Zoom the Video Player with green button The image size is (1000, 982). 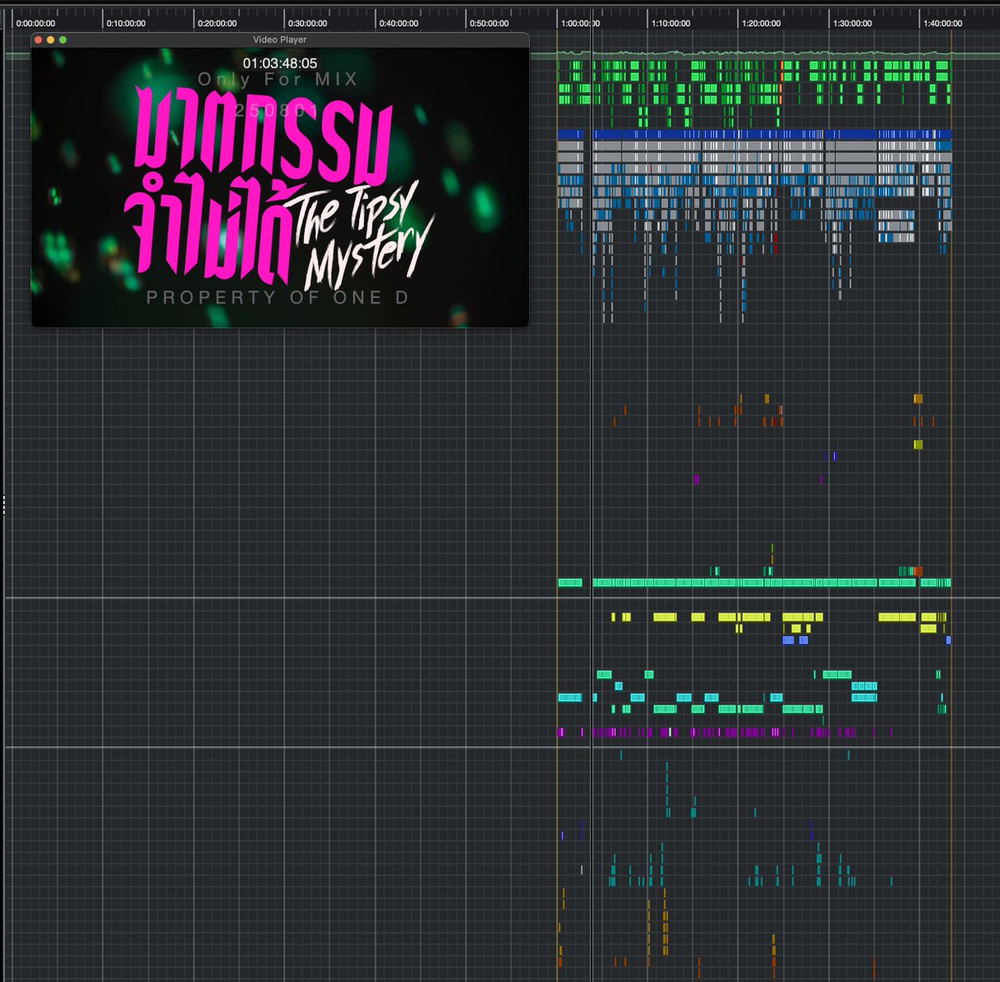click(62, 40)
